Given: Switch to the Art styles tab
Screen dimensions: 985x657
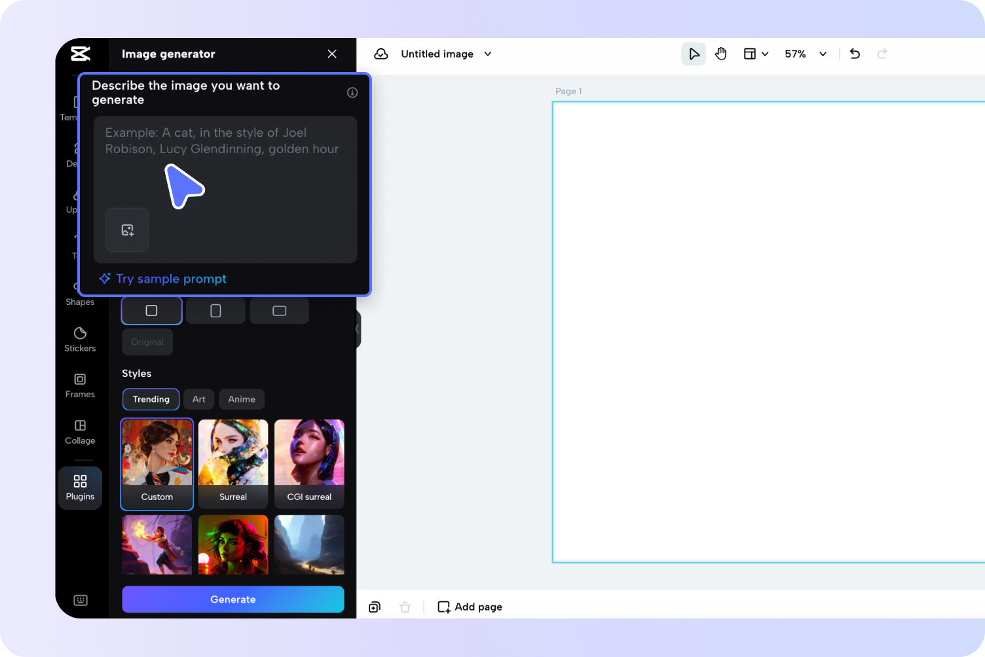Looking at the screenshot, I should [199, 399].
